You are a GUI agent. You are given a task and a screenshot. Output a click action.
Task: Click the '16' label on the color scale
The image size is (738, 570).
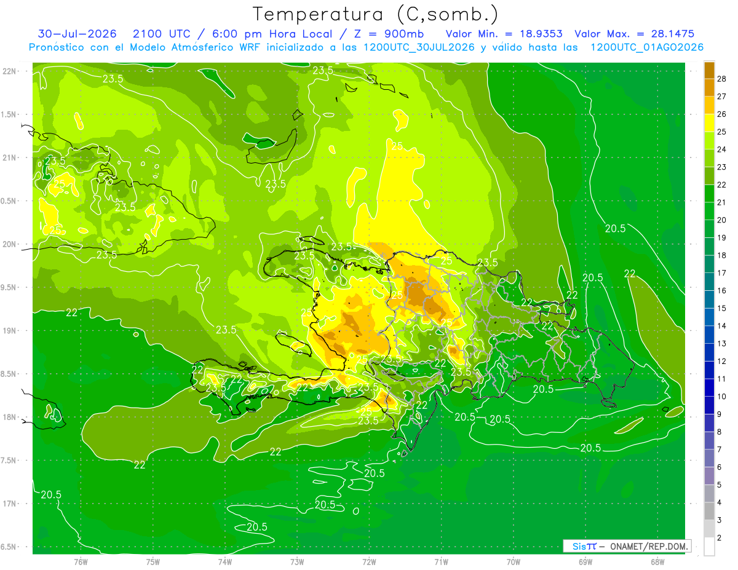coord(722,290)
